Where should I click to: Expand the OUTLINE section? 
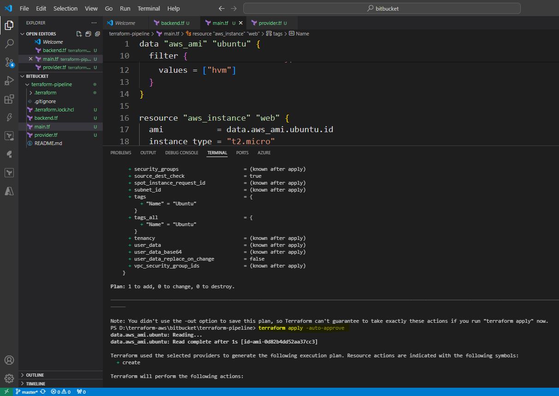[x=35, y=375]
